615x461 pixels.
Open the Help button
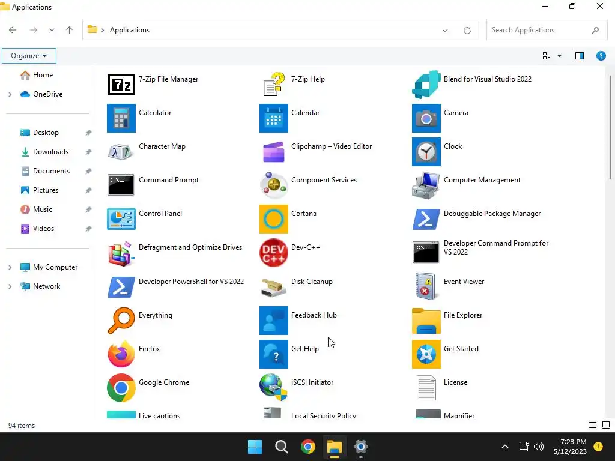point(601,56)
